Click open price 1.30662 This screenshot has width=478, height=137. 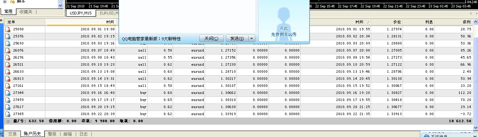tap(229, 93)
